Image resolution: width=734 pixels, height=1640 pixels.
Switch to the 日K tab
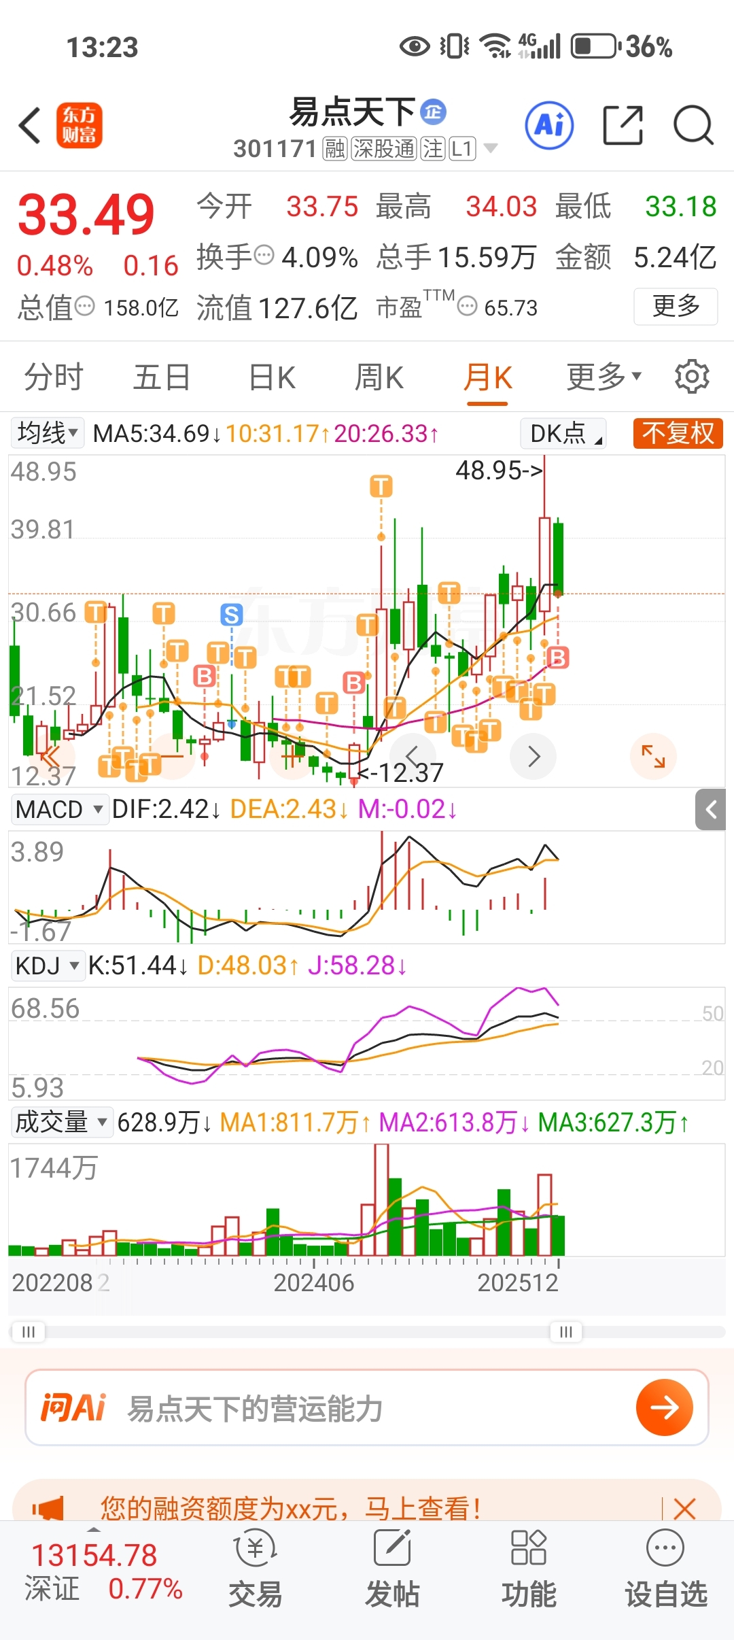(272, 377)
